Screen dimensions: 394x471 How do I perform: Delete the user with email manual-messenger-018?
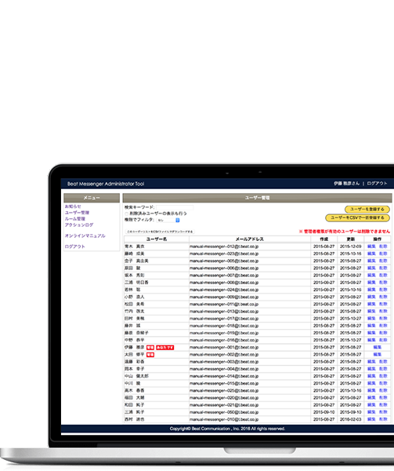point(383,326)
